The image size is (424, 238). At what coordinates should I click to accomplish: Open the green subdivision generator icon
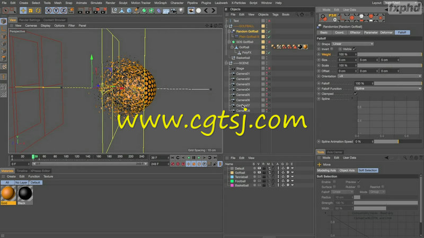pos(144,11)
